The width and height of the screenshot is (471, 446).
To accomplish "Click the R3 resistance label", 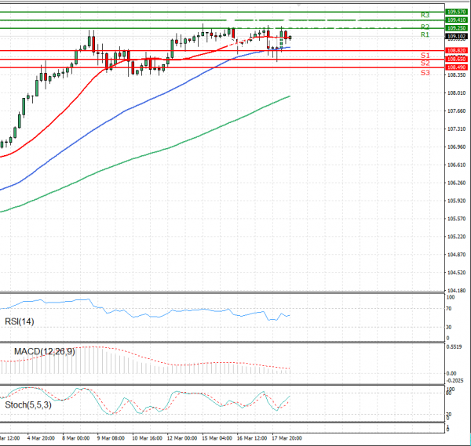I will (425, 15).
